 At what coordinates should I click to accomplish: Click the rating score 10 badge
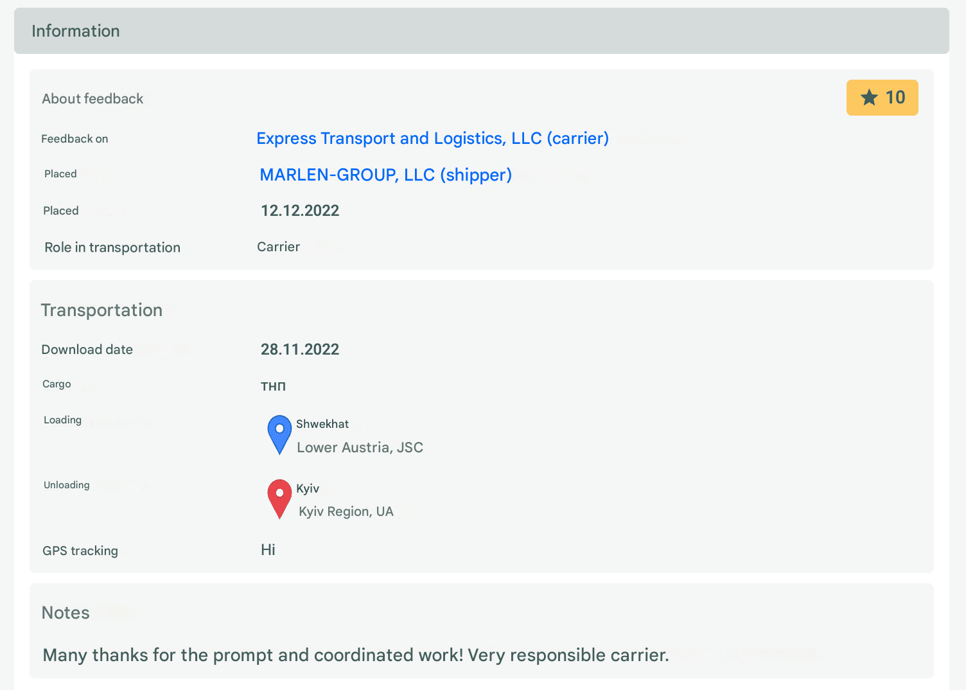click(x=883, y=98)
